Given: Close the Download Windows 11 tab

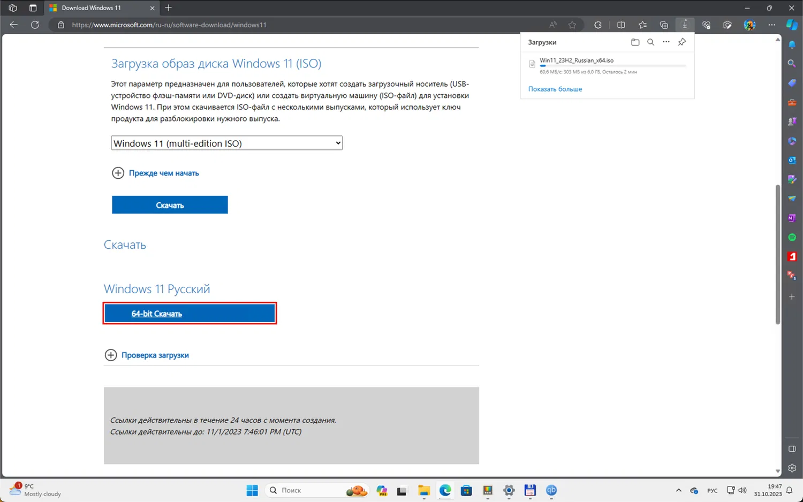Looking at the screenshot, I should (x=152, y=8).
